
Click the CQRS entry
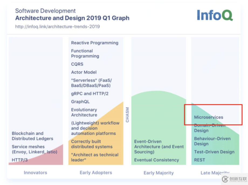point(77,64)
